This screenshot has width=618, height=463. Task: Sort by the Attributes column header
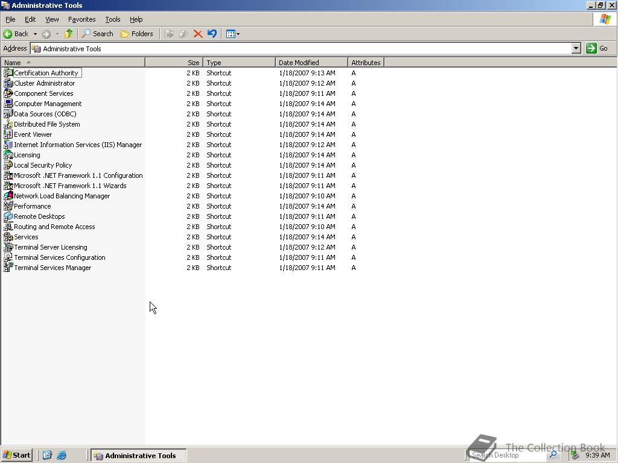[x=366, y=63]
